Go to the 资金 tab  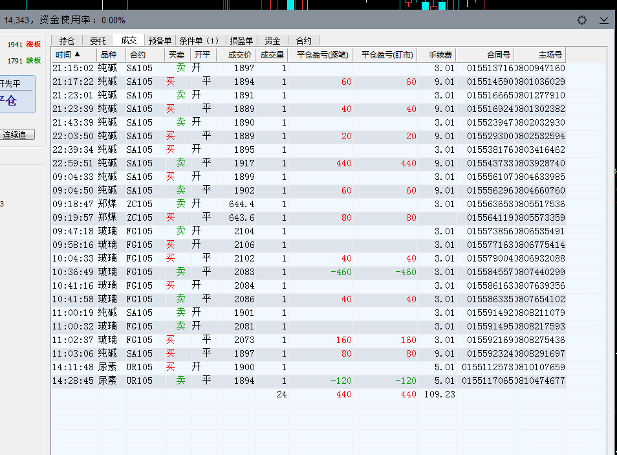[272, 41]
